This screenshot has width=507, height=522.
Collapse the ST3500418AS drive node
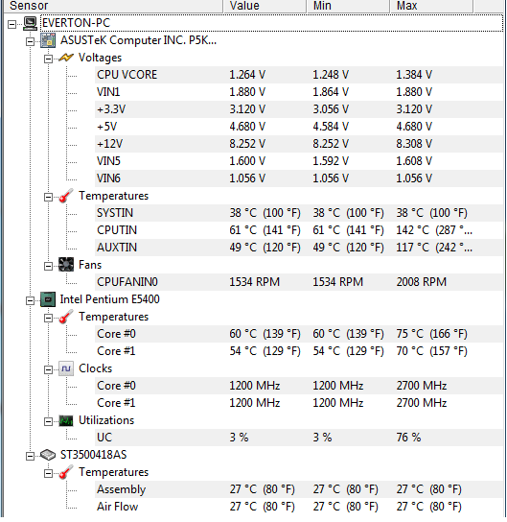tap(30, 456)
